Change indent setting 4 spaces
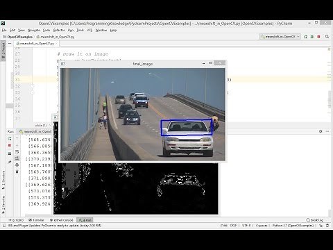Image resolution: width=333 pixels, height=250 pixels. tap(262, 225)
